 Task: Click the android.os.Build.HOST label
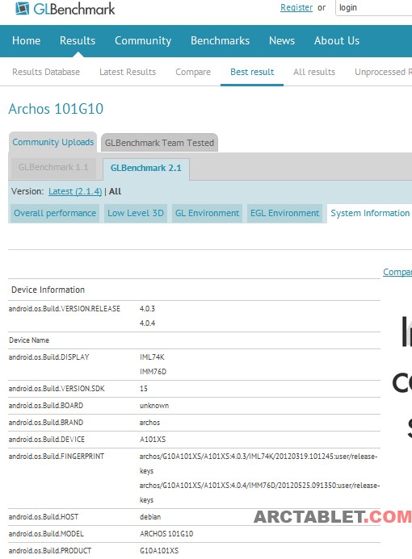(x=43, y=517)
